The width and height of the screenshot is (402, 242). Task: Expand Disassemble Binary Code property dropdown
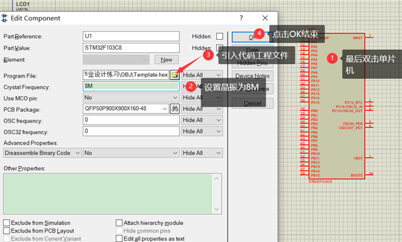[42, 153]
